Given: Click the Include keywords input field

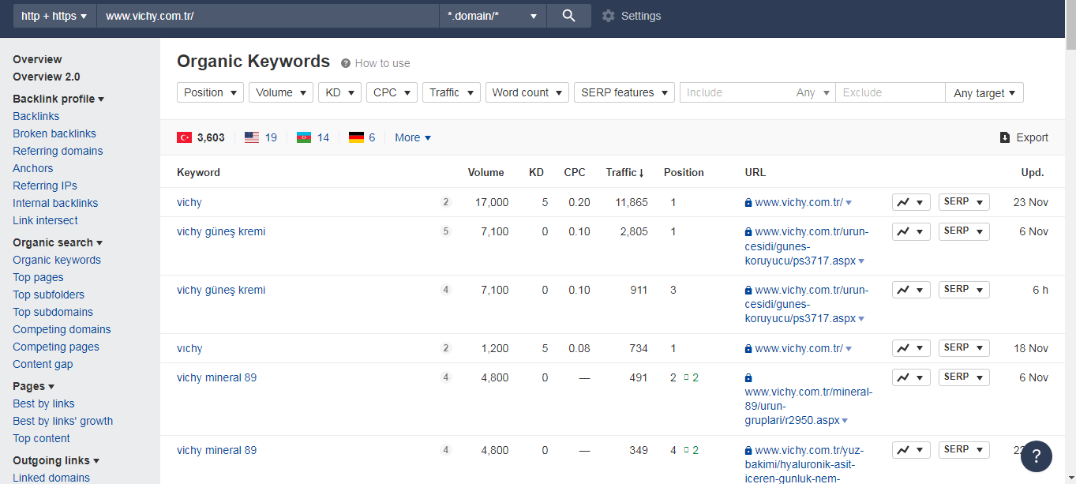Looking at the screenshot, I should tap(736, 92).
